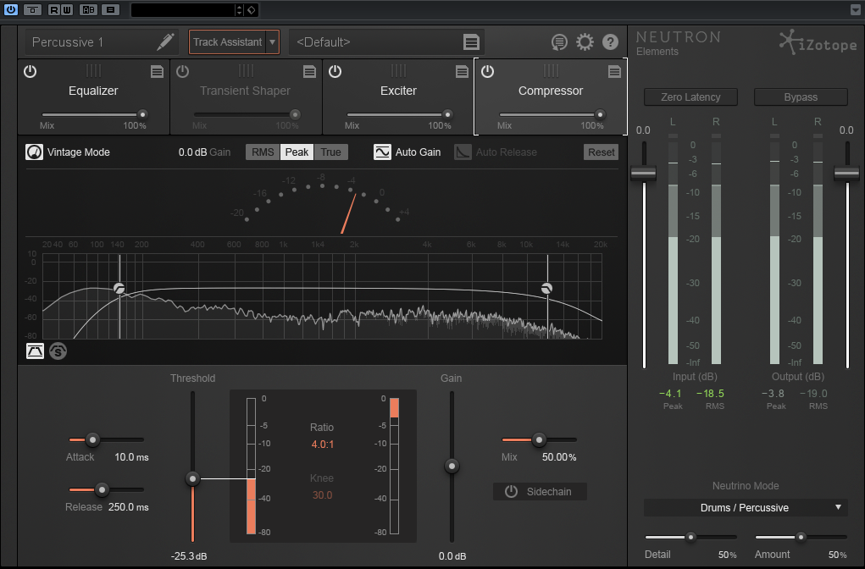
Task: Open the Neutrino Mode Drums / Percussive dropdown
Action: coord(746,508)
